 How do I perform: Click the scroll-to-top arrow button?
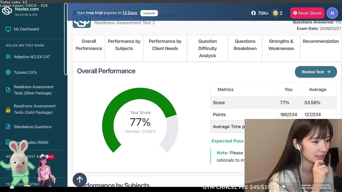80,180
